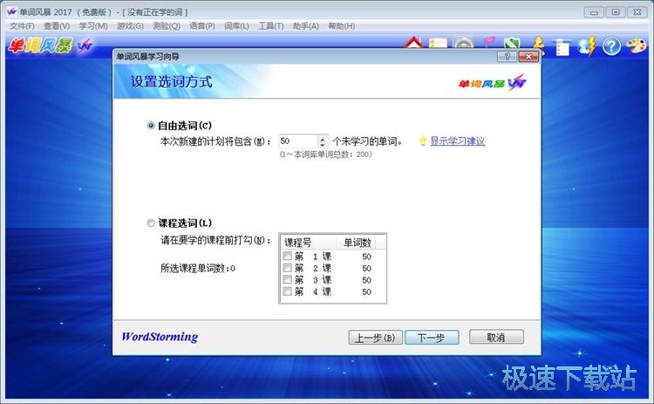Open the 帮助(H) menu
The width and height of the screenshot is (654, 404).
tap(342, 26)
